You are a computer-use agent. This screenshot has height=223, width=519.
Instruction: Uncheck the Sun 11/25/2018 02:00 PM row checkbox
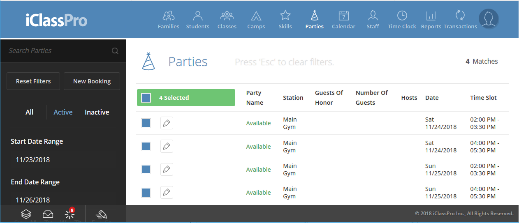146,169
